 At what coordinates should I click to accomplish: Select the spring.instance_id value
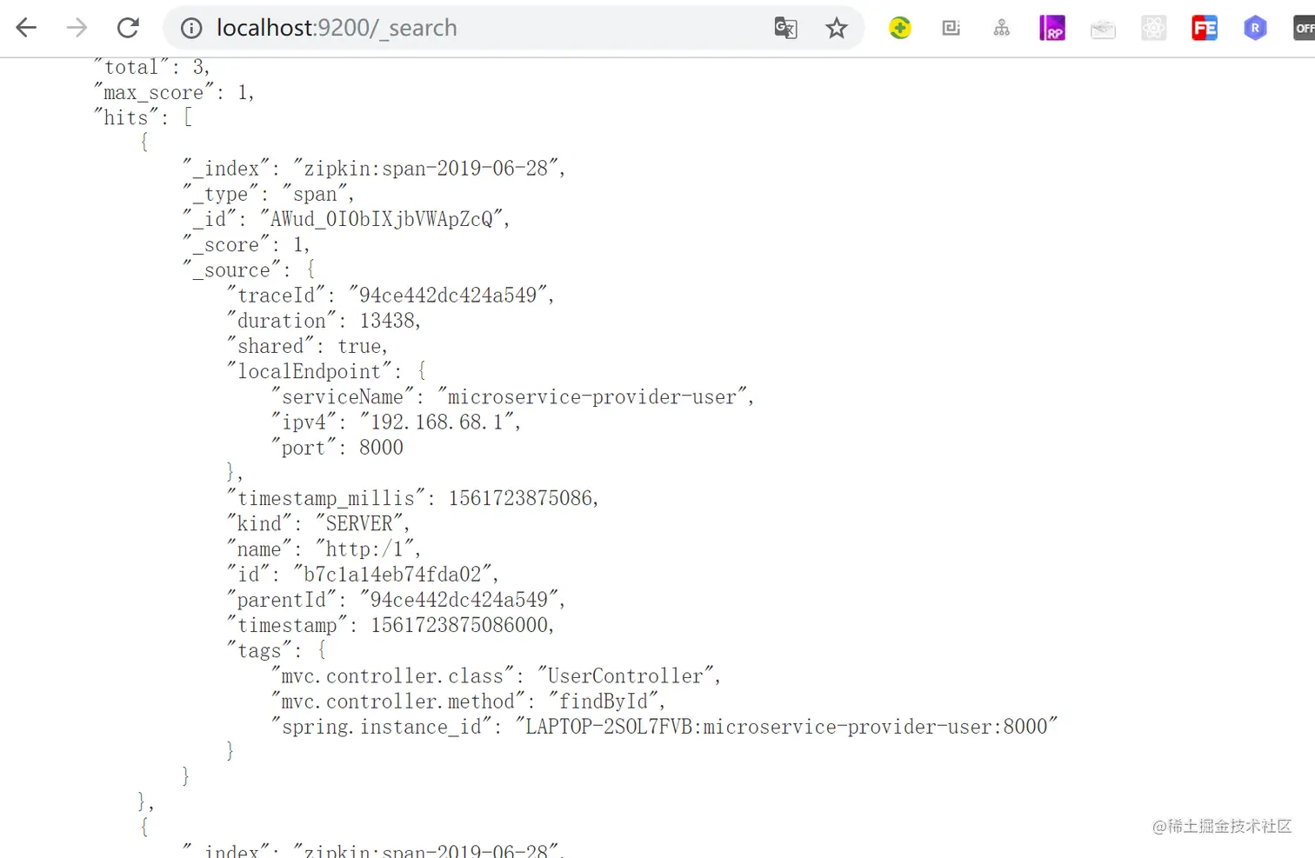(786, 727)
